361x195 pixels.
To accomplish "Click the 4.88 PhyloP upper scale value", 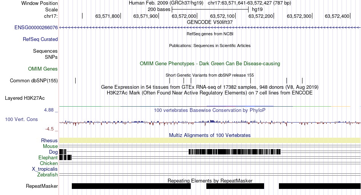I will pyautogui.click(x=49, y=110).
